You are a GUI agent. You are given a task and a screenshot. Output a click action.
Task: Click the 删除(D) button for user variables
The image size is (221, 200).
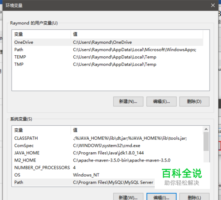pyautogui.click(x=194, y=101)
